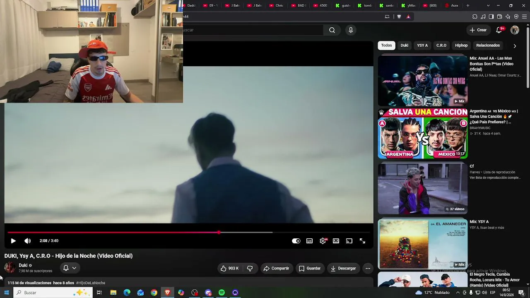Switch to the 4500 browser tab

tap(320, 5)
